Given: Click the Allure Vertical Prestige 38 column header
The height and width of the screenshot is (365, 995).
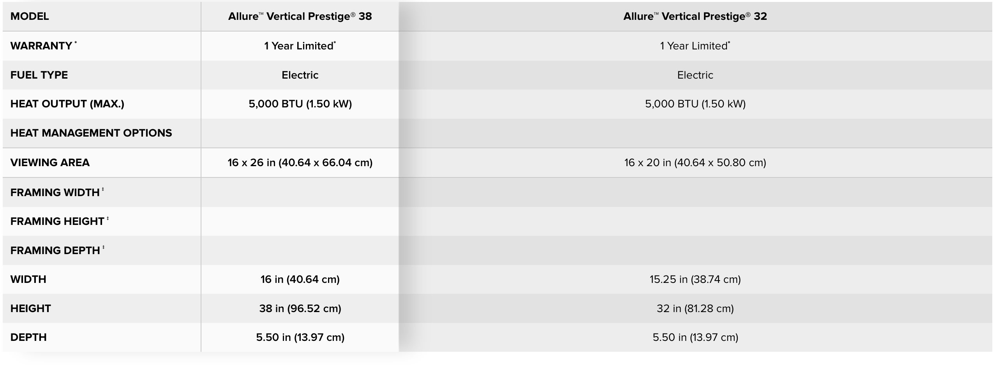Looking at the screenshot, I should (300, 16).
